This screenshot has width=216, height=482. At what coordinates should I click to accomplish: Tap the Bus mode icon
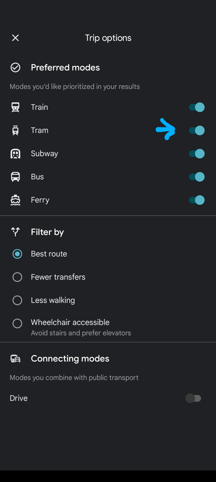coord(15,177)
